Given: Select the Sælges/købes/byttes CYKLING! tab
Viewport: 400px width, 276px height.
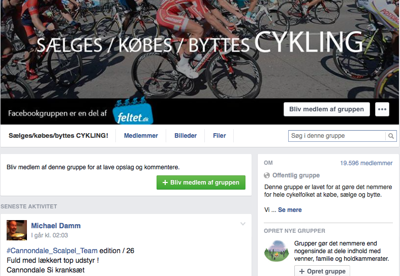Looking at the screenshot, I should [x=58, y=136].
